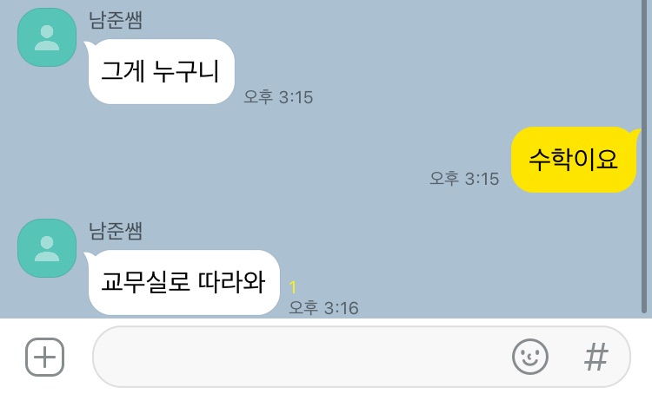This screenshot has height=394, width=652.
Task: Open the top 남준쌤 profile avatar
Action: pyautogui.click(x=47, y=37)
